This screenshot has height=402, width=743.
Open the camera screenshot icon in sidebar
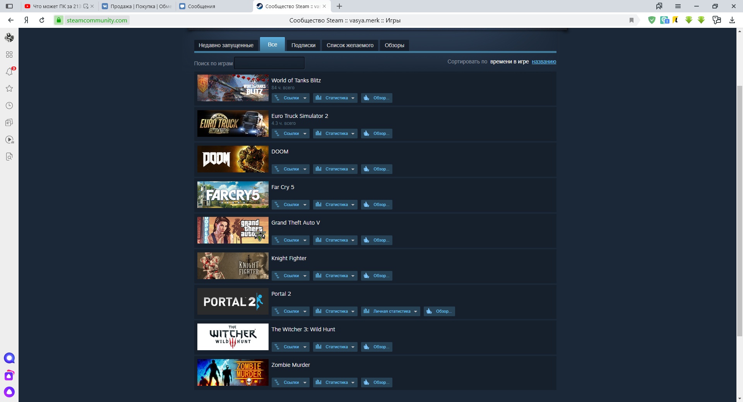click(9, 375)
